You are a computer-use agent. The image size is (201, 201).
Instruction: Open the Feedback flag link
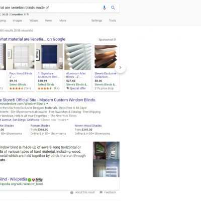tap(108, 192)
